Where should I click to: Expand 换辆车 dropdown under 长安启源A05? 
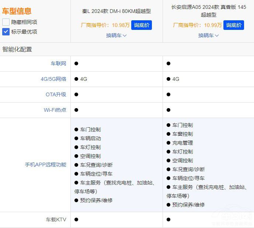(x=208, y=35)
